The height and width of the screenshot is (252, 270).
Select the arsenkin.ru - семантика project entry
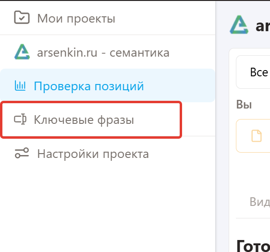pyautogui.click(x=103, y=53)
